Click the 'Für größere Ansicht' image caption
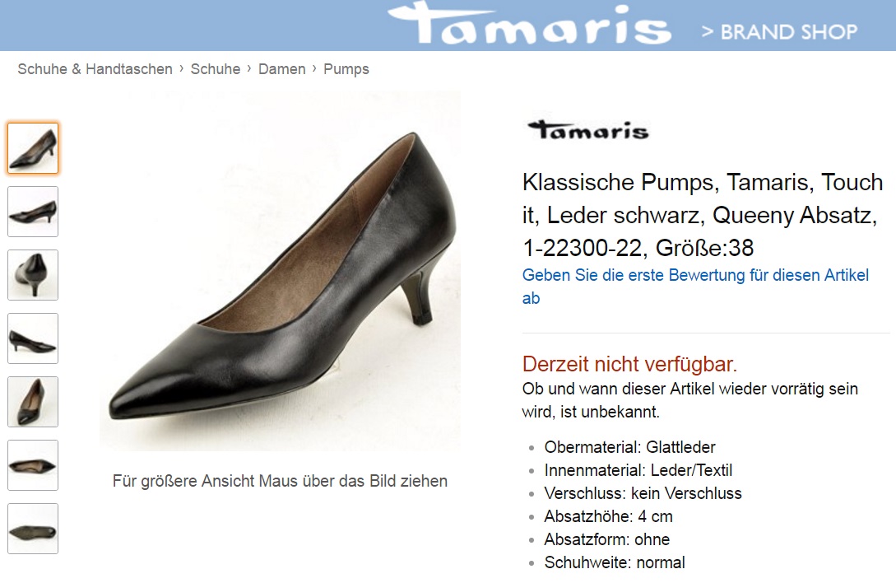896x583 pixels. [x=280, y=481]
